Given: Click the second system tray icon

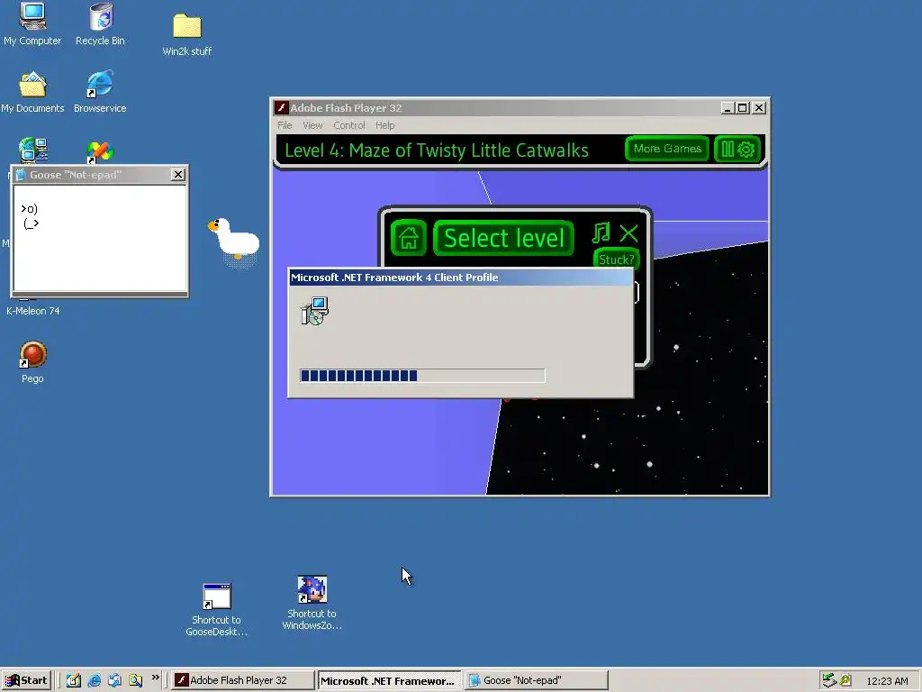Looking at the screenshot, I should point(845,680).
